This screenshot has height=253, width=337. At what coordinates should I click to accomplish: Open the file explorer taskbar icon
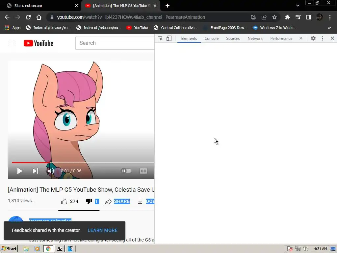(x=26, y=249)
